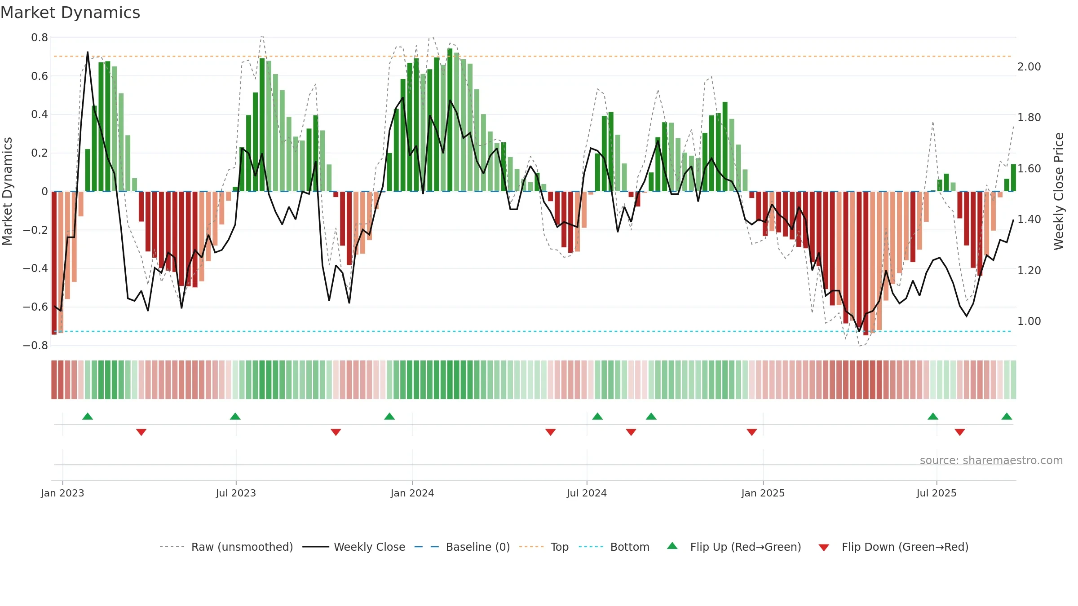Viewport: 1078px width, 606px height.
Task: Click the −0.2 left axis tick label
Action: click(35, 230)
